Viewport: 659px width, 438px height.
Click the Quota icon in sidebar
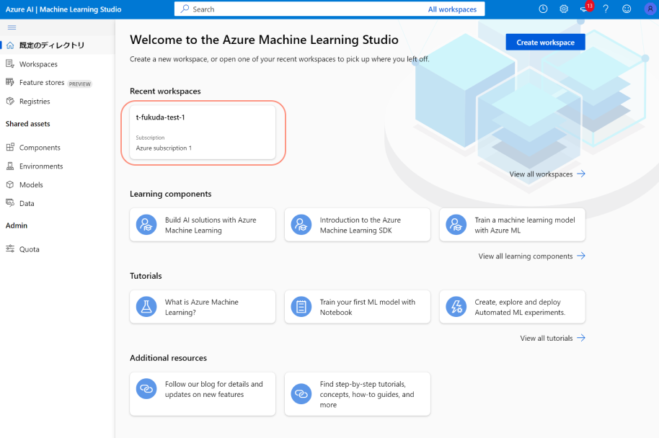pyautogui.click(x=10, y=249)
